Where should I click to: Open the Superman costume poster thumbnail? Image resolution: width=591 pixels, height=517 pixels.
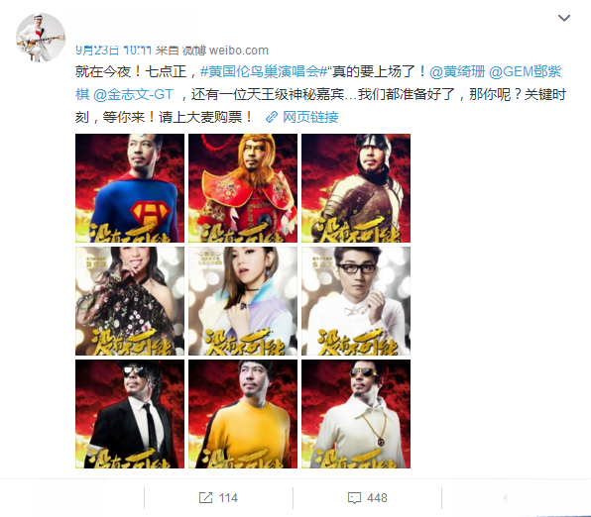point(130,188)
